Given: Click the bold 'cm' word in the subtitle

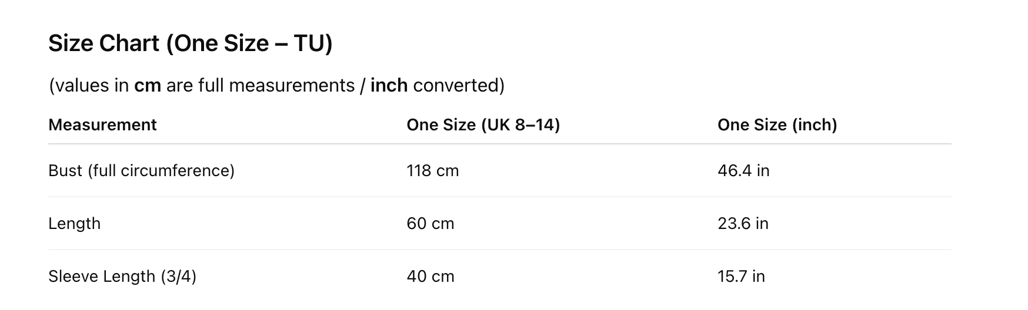Looking at the screenshot, I should 148,86.
